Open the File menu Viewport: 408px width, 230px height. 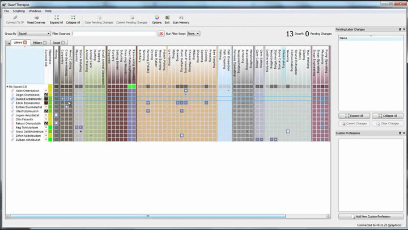tap(6, 11)
